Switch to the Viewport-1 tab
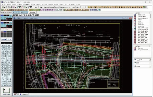Screen dimensions: 153x97 point(24,94)
